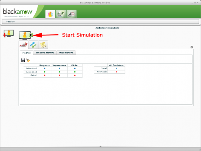The width and height of the screenshot is (201, 151).
Task: Start the simulation with the monitor play icon
Action: click(x=26, y=35)
